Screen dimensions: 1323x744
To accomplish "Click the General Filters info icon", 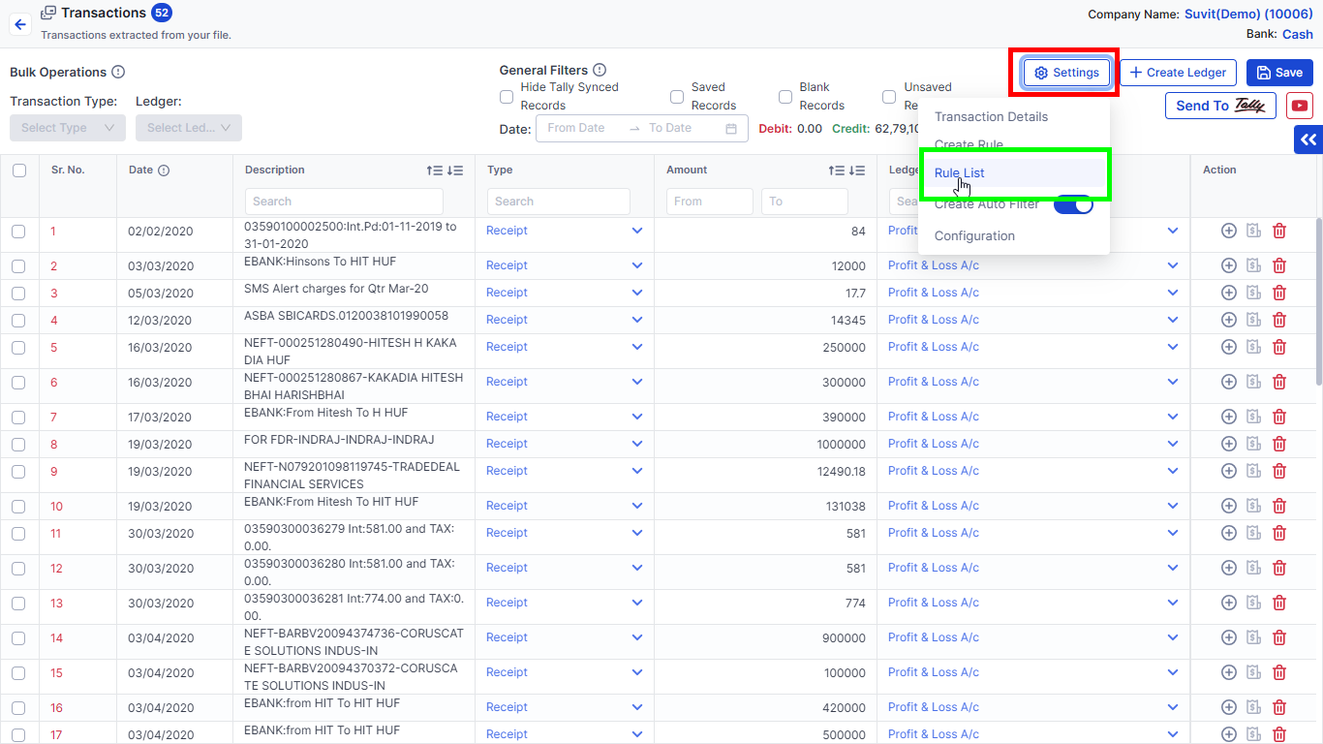I will pos(600,70).
